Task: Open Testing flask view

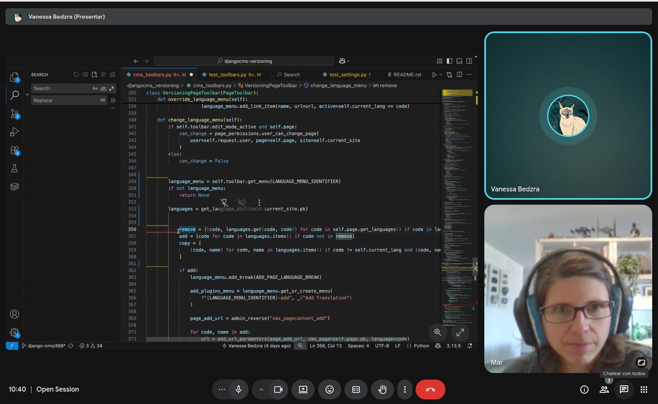Action: coord(14,168)
